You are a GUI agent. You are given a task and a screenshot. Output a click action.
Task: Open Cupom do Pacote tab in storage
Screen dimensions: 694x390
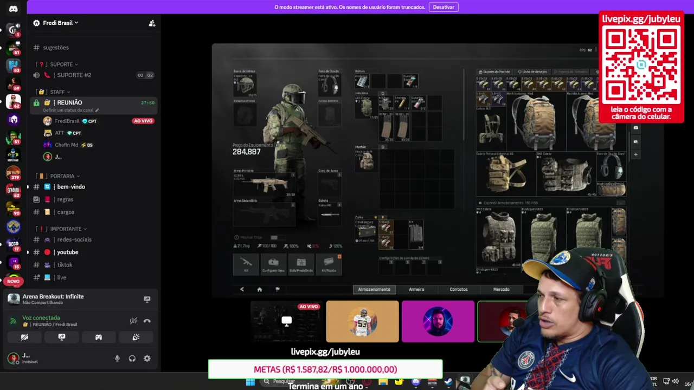[494, 71]
